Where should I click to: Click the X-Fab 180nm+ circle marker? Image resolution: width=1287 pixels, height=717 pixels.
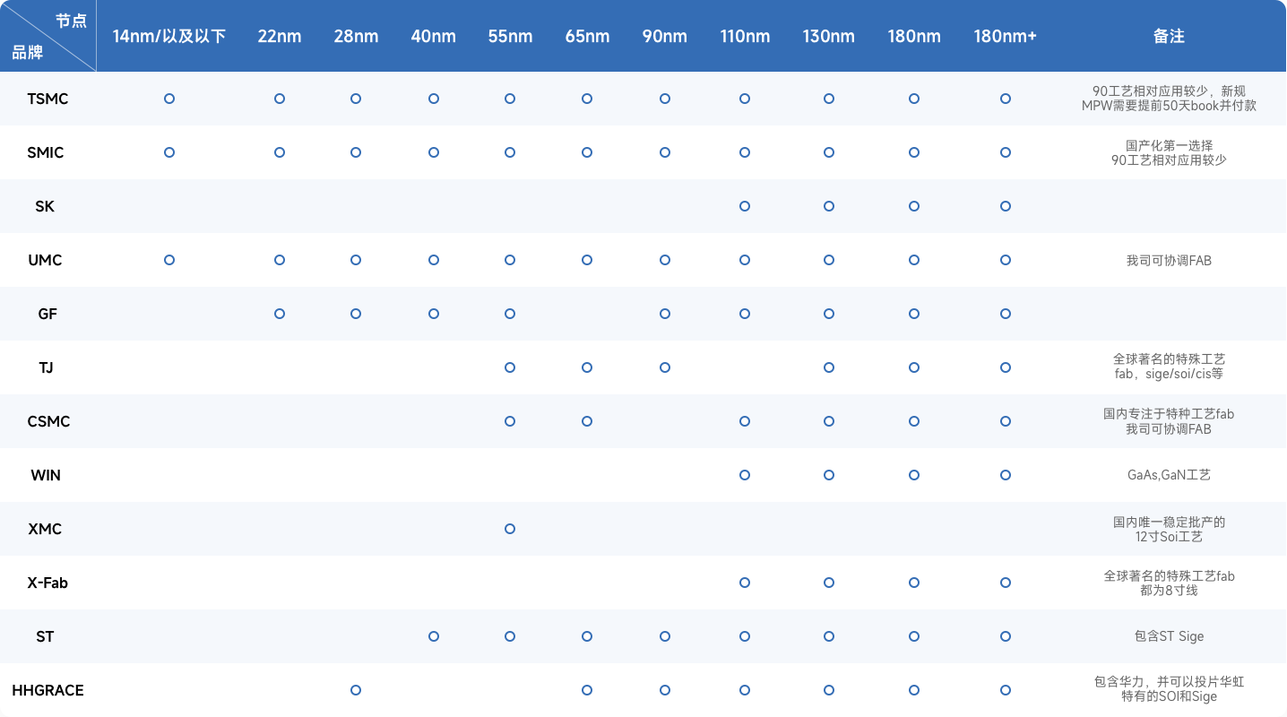pyautogui.click(x=1006, y=583)
